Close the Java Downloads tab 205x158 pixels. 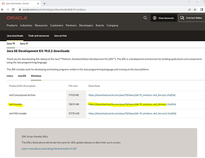(38, 4)
